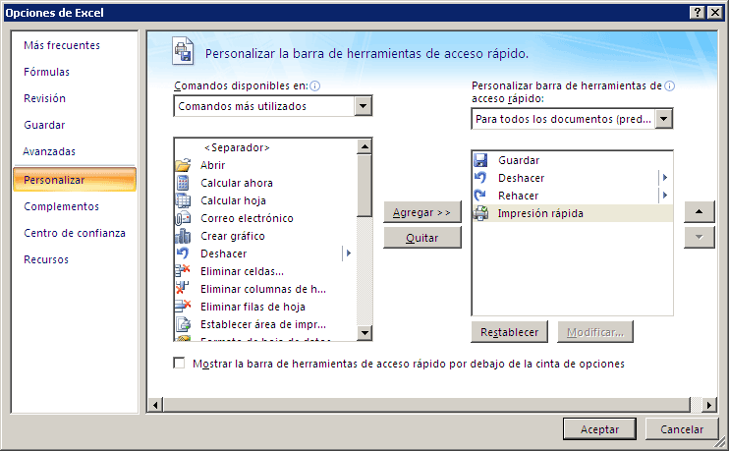Open the Revisión category
Screen dimensions: 729x451
pyautogui.click(x=44, y=98)
